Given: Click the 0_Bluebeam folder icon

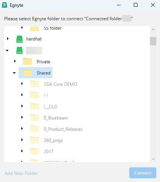Looking at the screenshot, I should point(34,118).
